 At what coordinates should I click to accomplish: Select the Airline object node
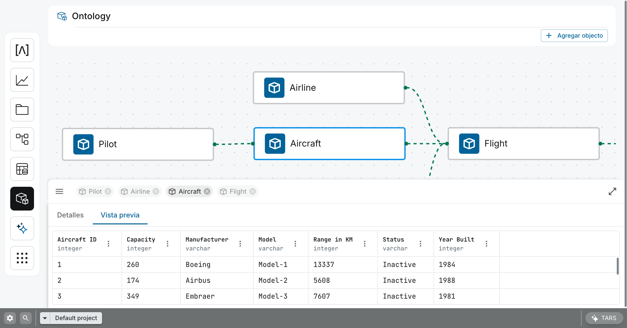click(329, 88)
